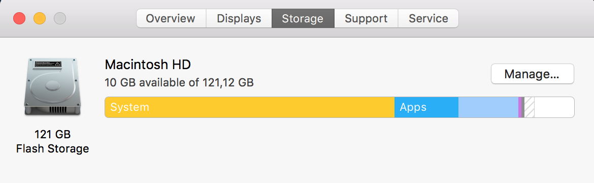594x183 pixels.
Task: Click the Manage... button
Action: [532, 74]
